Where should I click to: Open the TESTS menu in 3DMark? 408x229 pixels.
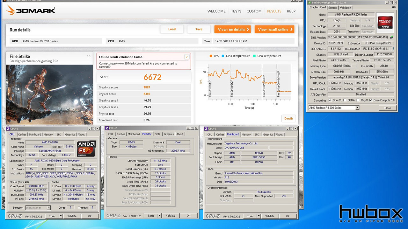point(236,11)
